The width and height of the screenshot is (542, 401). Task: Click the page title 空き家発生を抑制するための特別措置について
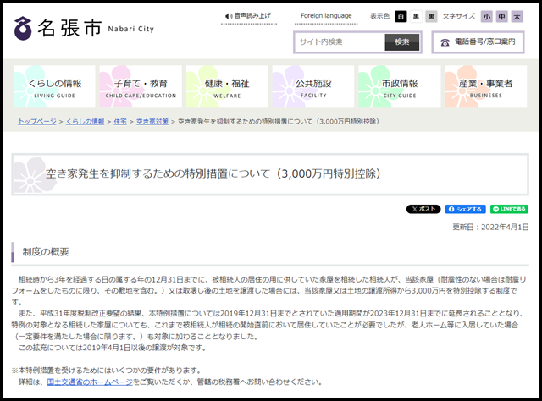pyautogui.click(x=213, y=173)
